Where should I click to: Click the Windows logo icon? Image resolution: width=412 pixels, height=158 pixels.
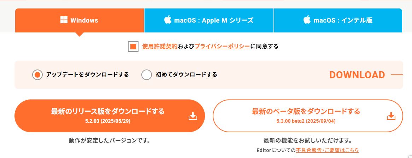(64, 20)
